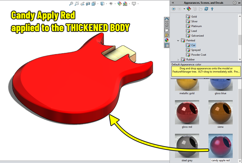Click Edit Appearance in the Appearances pane toolbar

[x=189, y=9]
